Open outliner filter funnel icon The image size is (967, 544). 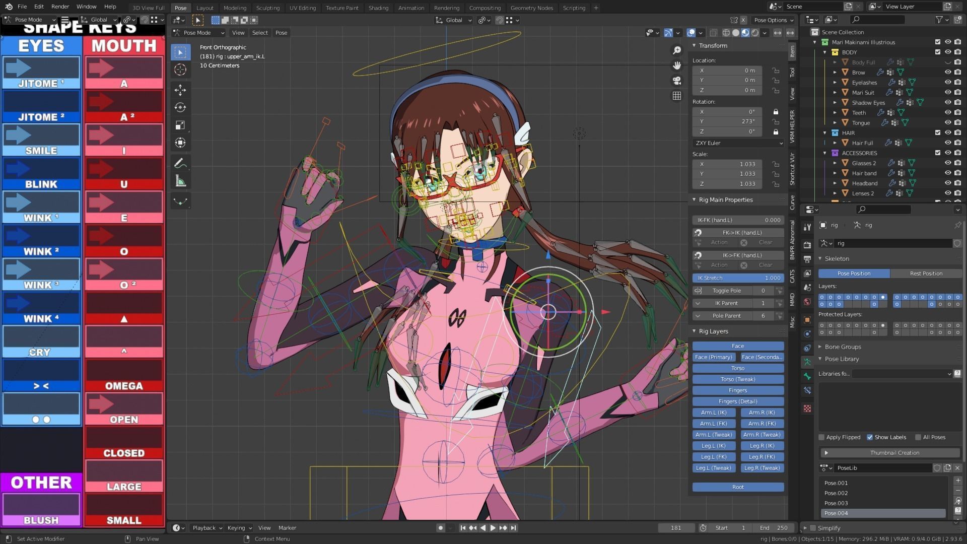pyautogui.click(x=939, y=20)
